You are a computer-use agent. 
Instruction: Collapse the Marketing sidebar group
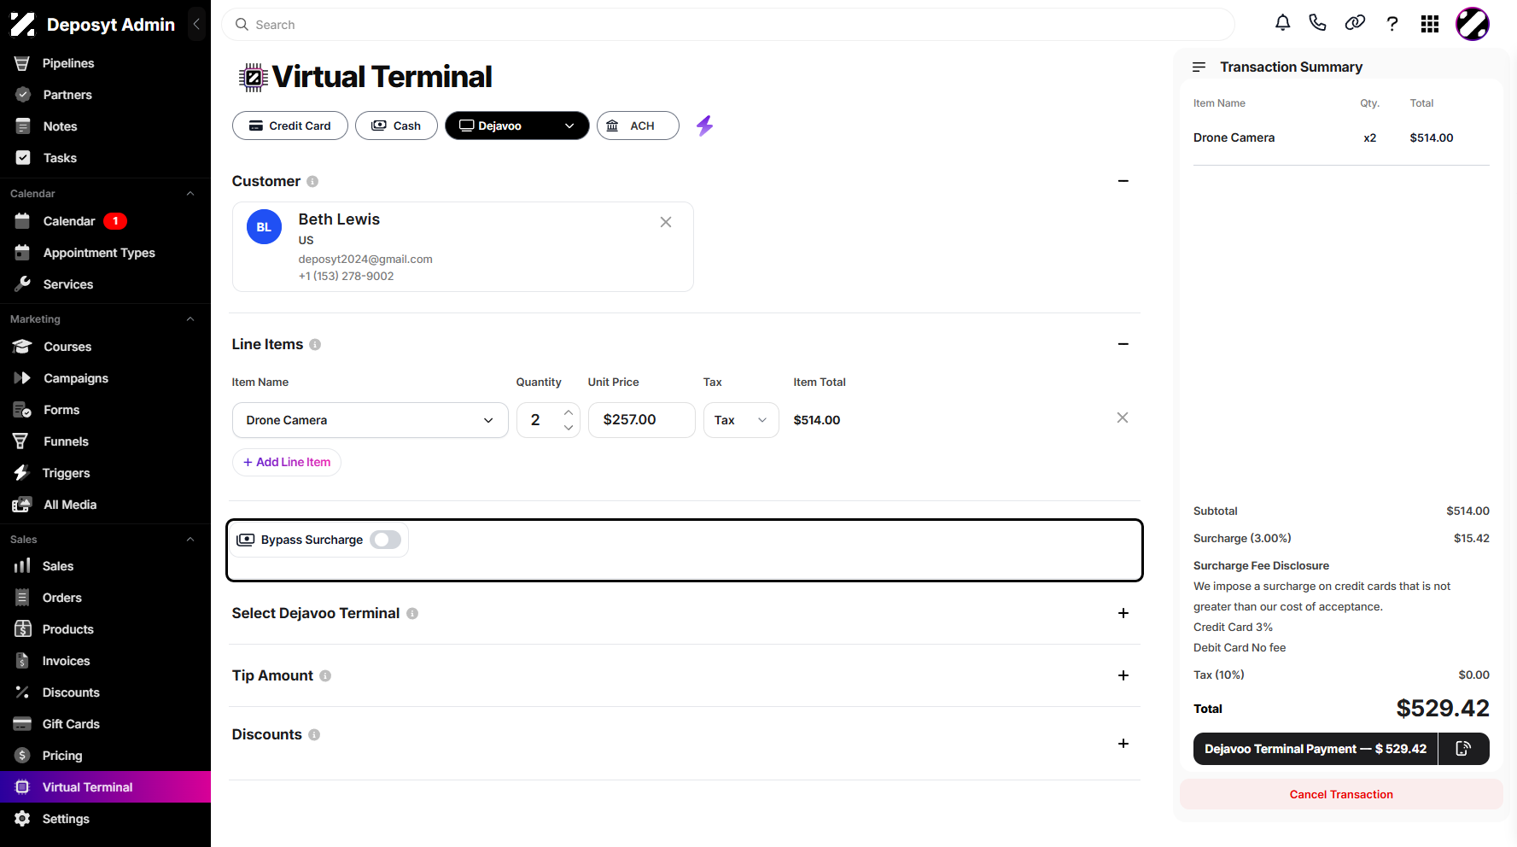coord(190,319)
